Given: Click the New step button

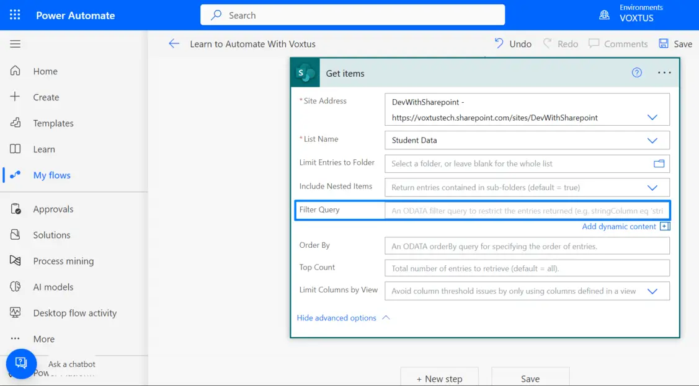Looking at the screenshot, I should click(x=439, y=379).
